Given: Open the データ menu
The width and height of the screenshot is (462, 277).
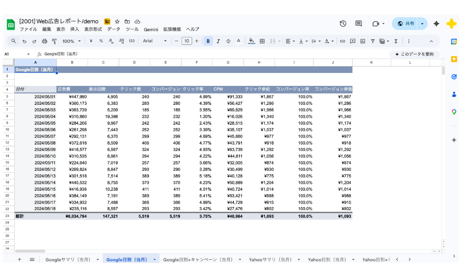Looking at the screenshot, I should [x=114, y=29].
